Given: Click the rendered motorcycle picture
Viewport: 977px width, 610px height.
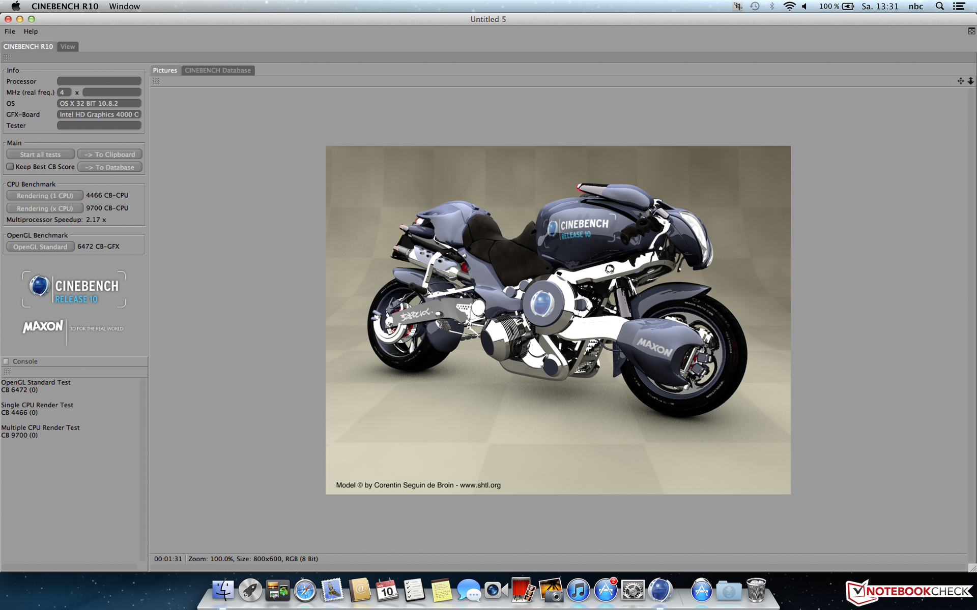Looking at the screenshot, I should 558,320.
